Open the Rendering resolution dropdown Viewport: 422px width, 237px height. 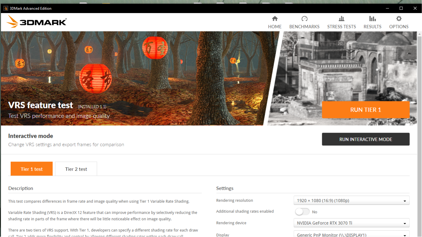click(x=351, y=200)
